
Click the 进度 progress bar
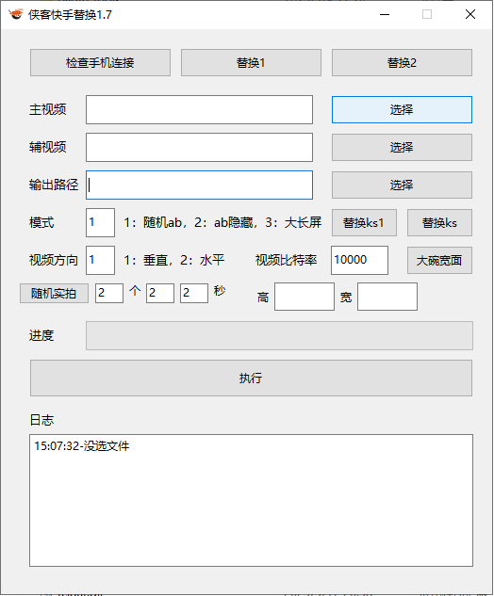click(x=279, y=335)
